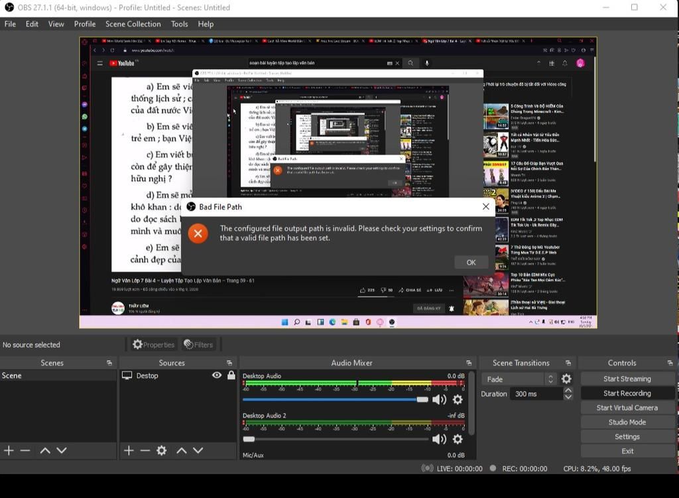Pop out the Controls dock
The height and width of the screenshot is (498, 679).
[670, 363]
